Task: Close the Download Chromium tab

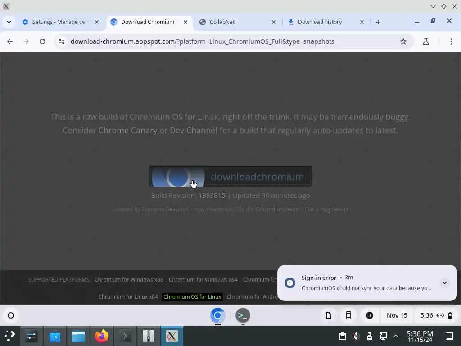Action: 185,22
